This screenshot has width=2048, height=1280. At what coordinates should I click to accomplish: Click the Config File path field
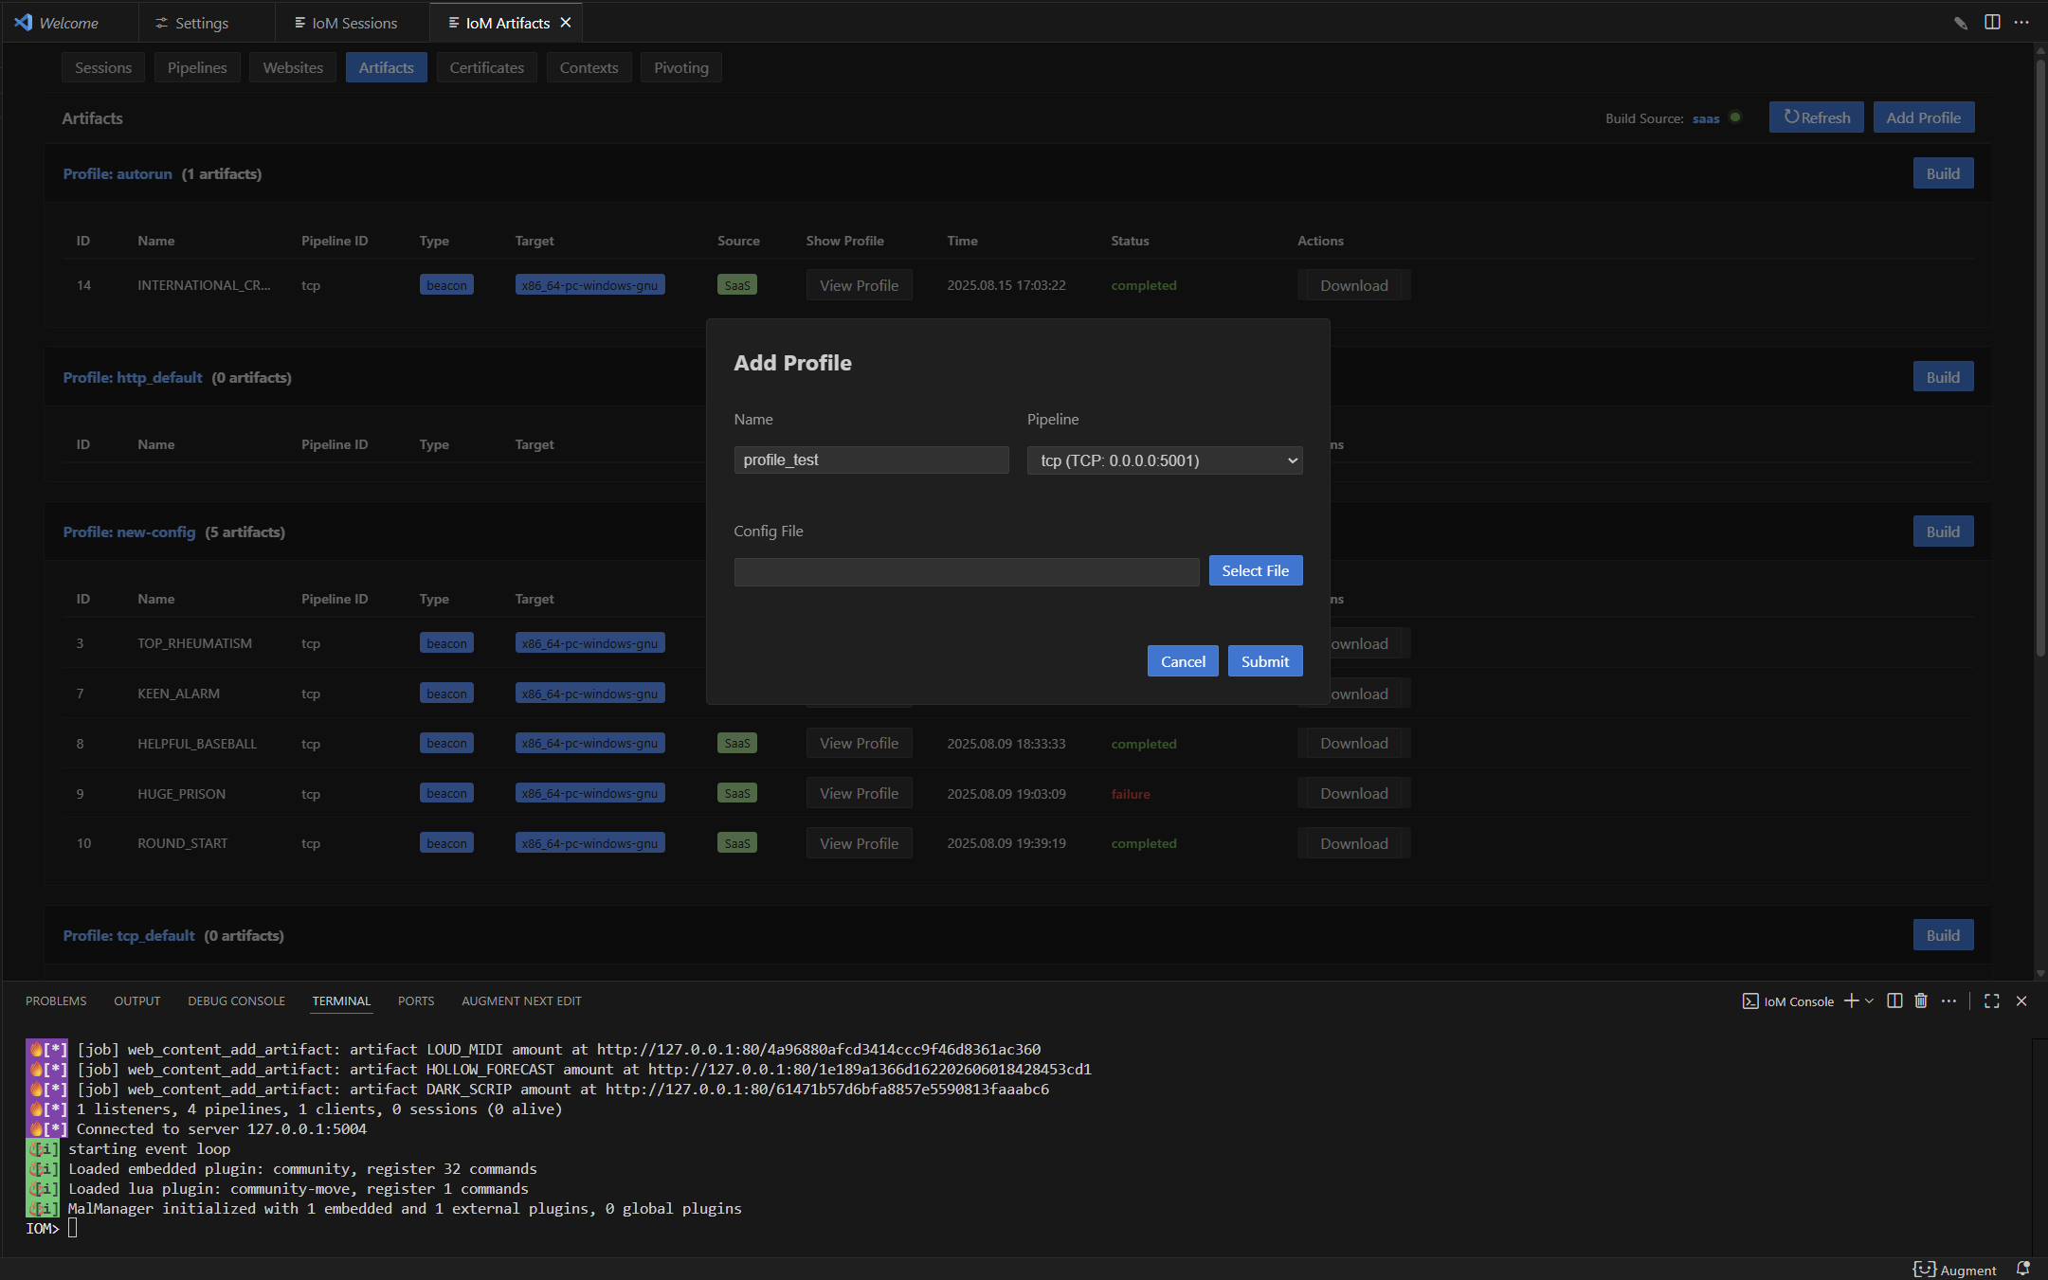point(967,571)
